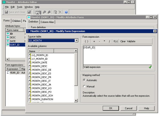
Task: Open the Window menu
Action: 29,7
